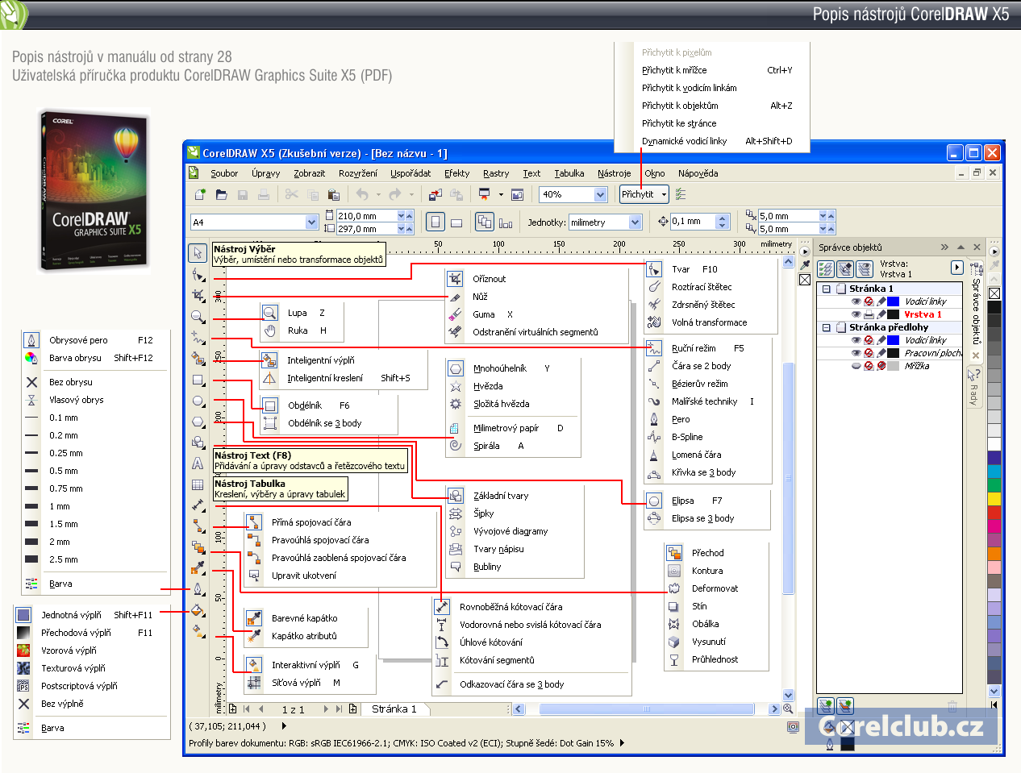Click the Paste clipboard icon in toolbar
1021x773 pixels.
pyautogui.click(x=333, y=195)
